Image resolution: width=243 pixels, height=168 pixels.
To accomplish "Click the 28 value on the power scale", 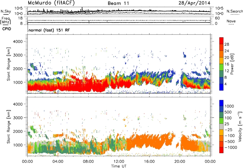I will pyautogui.click(x=227, y=44).
